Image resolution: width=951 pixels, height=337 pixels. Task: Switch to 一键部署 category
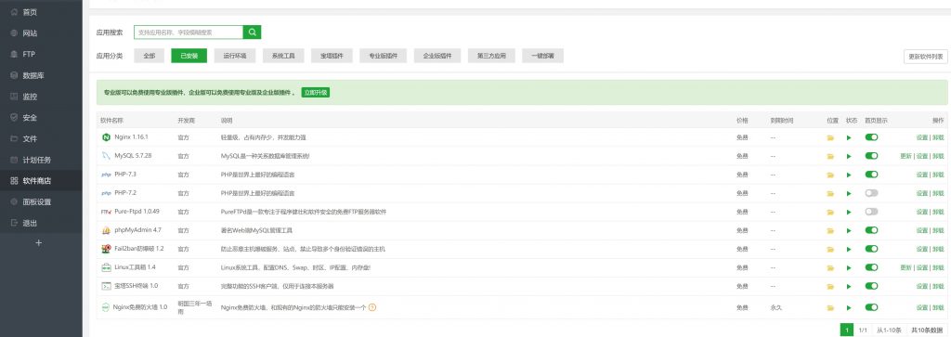click(542, 56)
